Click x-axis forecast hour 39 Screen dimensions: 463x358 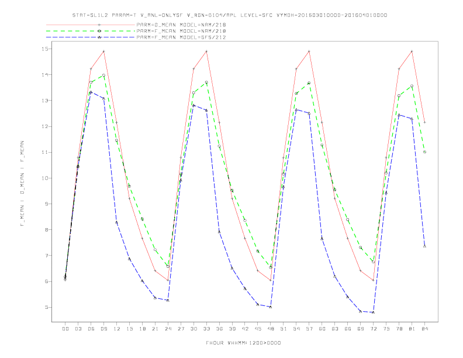click(x=232, y=329)
